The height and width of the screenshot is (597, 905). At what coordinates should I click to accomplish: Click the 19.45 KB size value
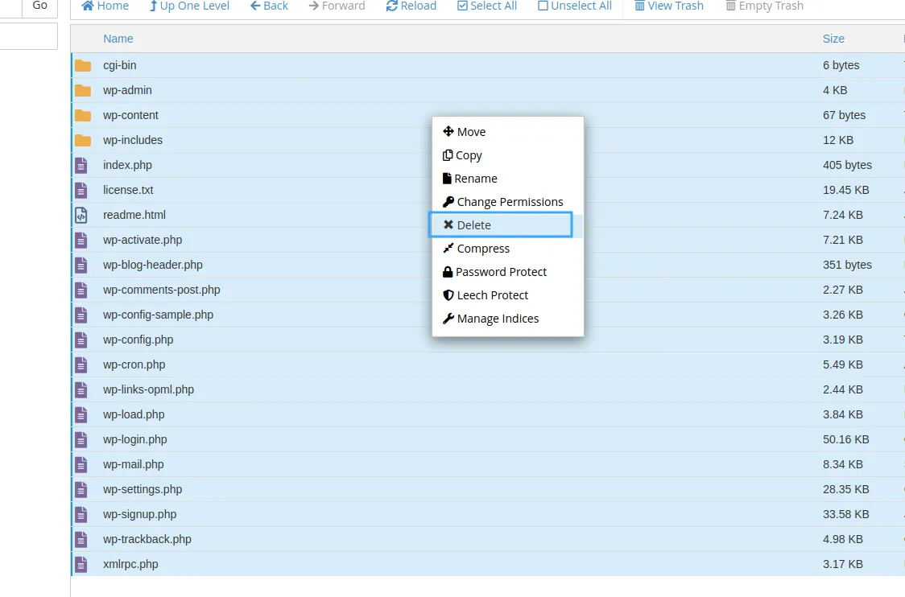[x=845, y=190]
